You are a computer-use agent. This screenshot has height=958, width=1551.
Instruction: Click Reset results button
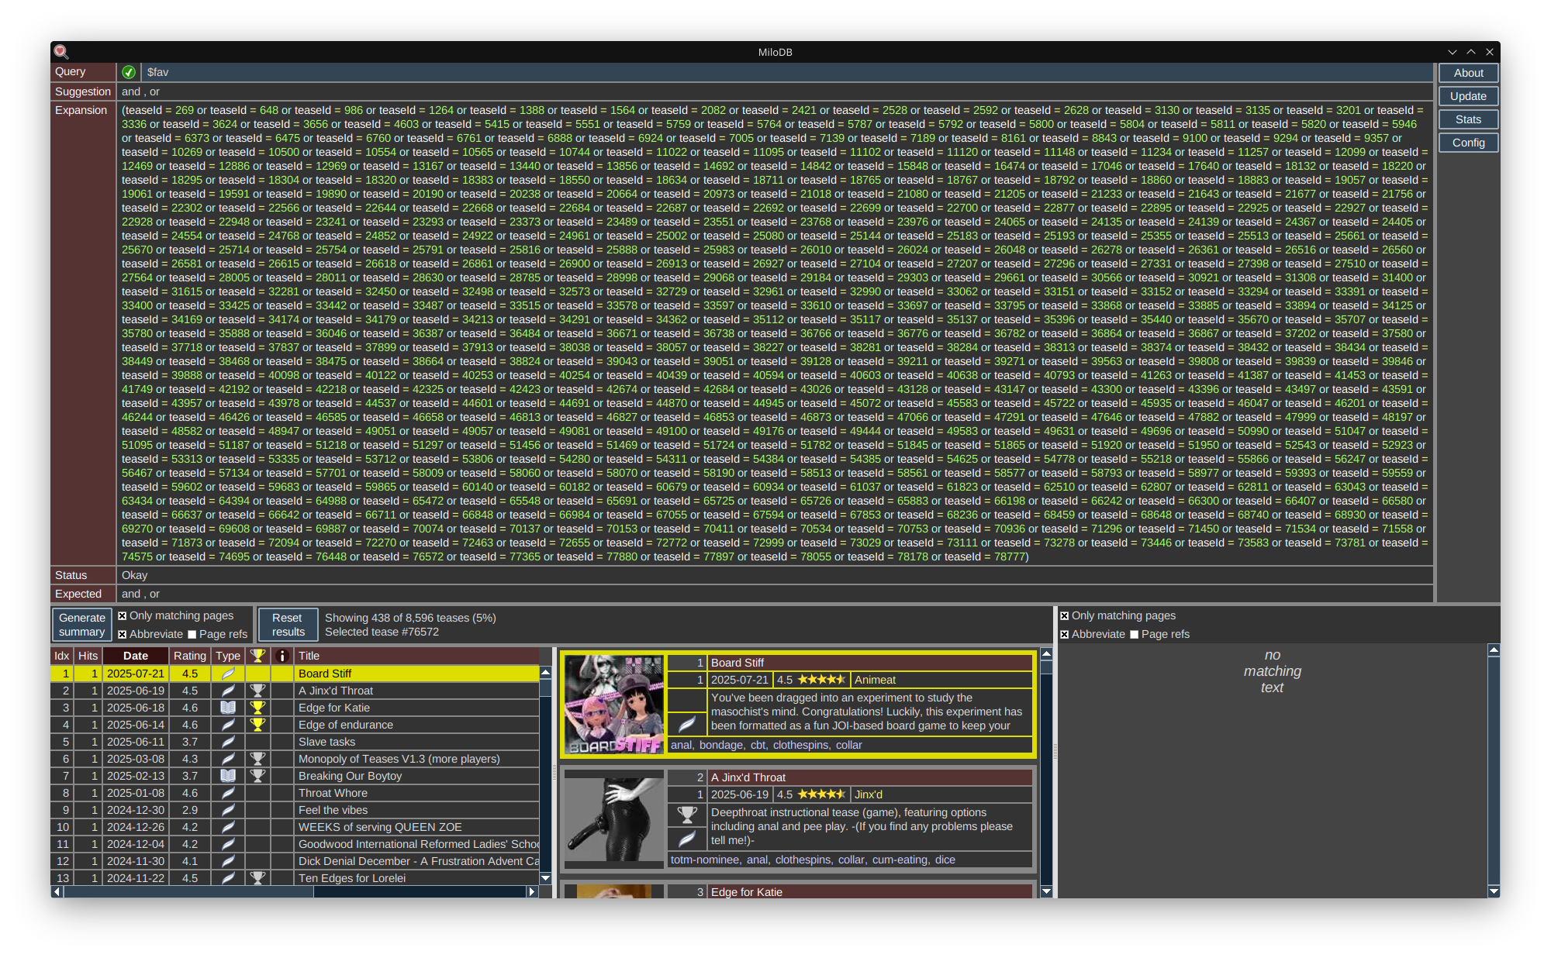pos(288,625)
